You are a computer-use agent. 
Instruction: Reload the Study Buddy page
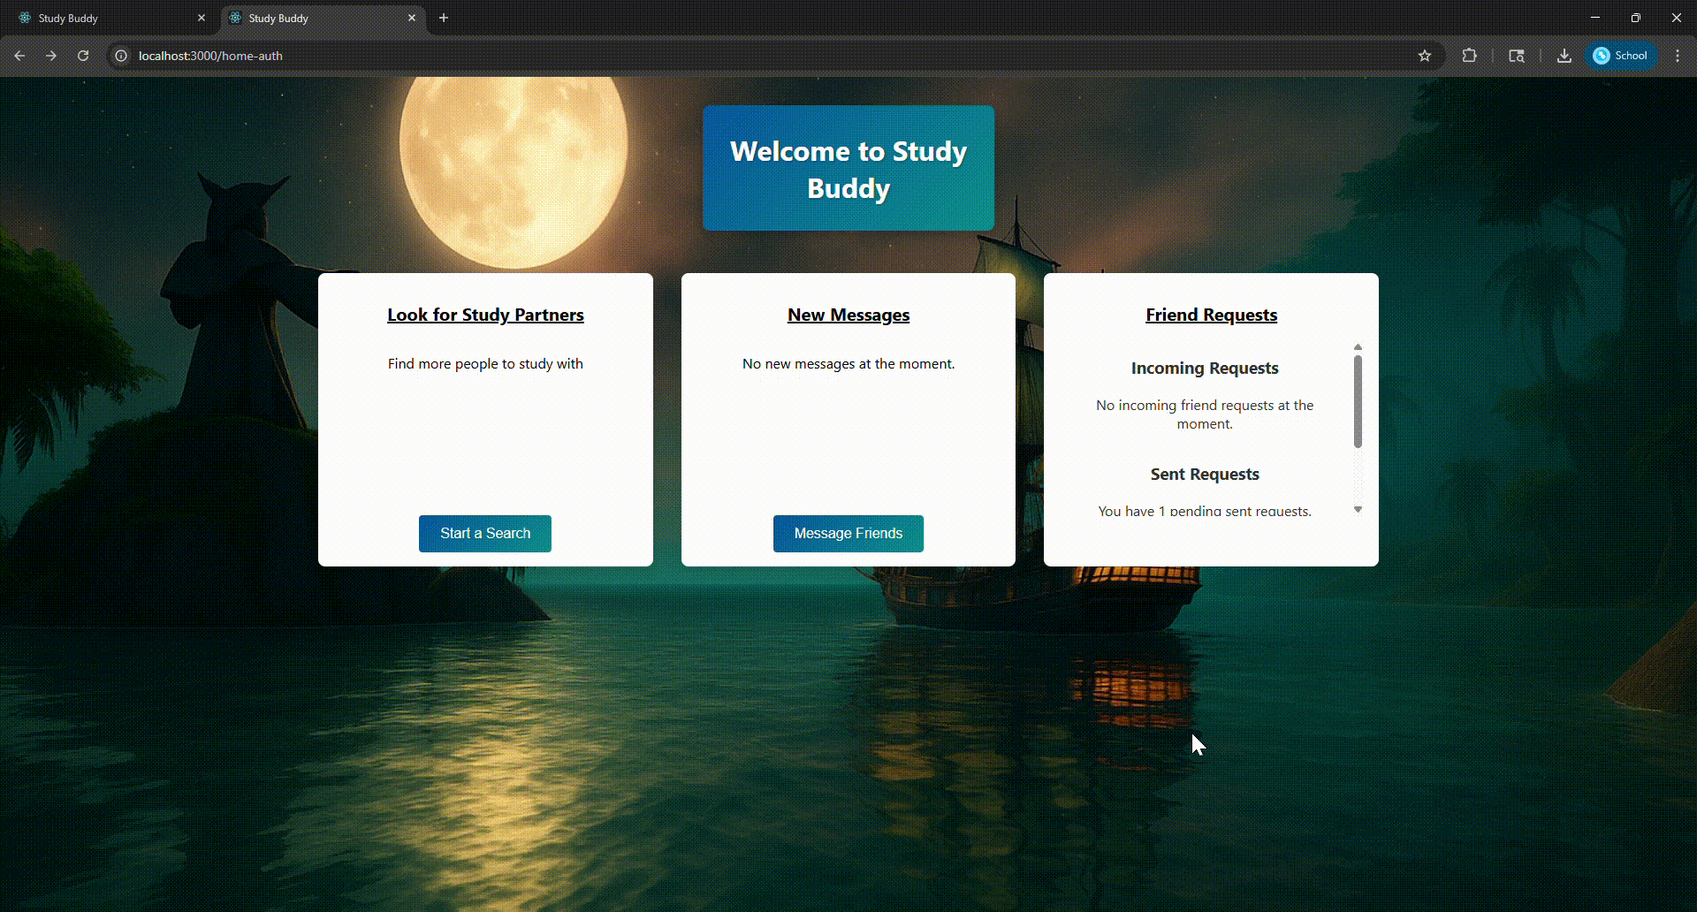tap(82, 55)
